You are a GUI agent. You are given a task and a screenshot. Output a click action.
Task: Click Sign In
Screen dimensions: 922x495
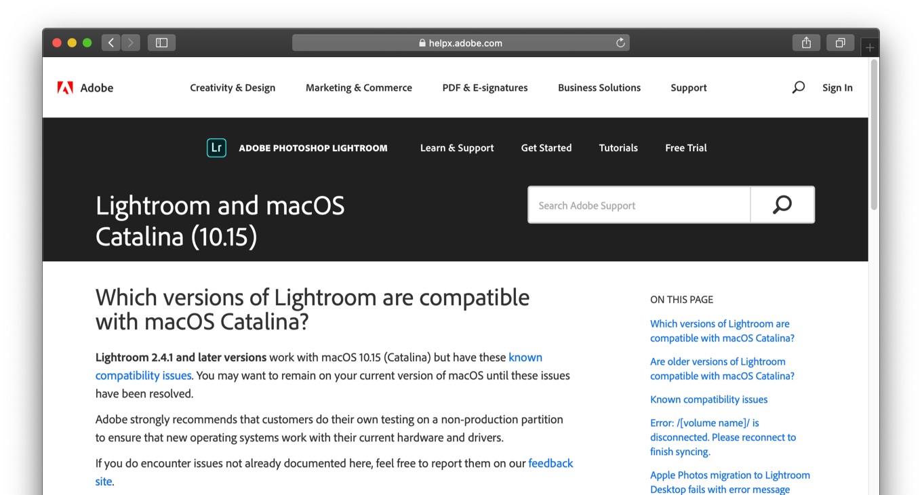(x=837, y=87)
